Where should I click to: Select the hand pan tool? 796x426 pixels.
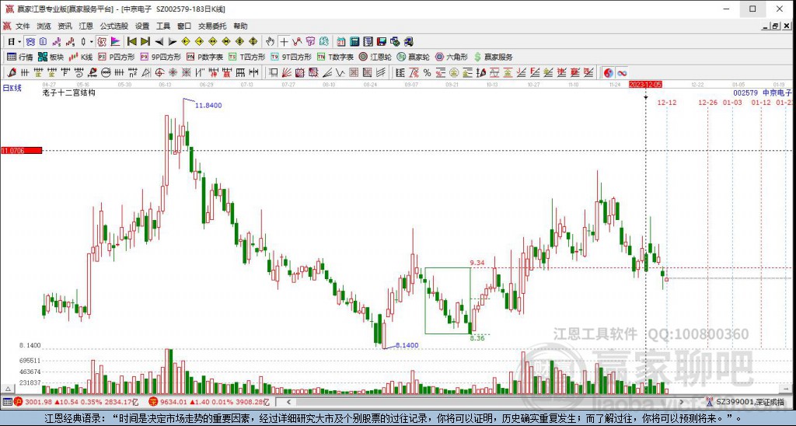(271, 42)
